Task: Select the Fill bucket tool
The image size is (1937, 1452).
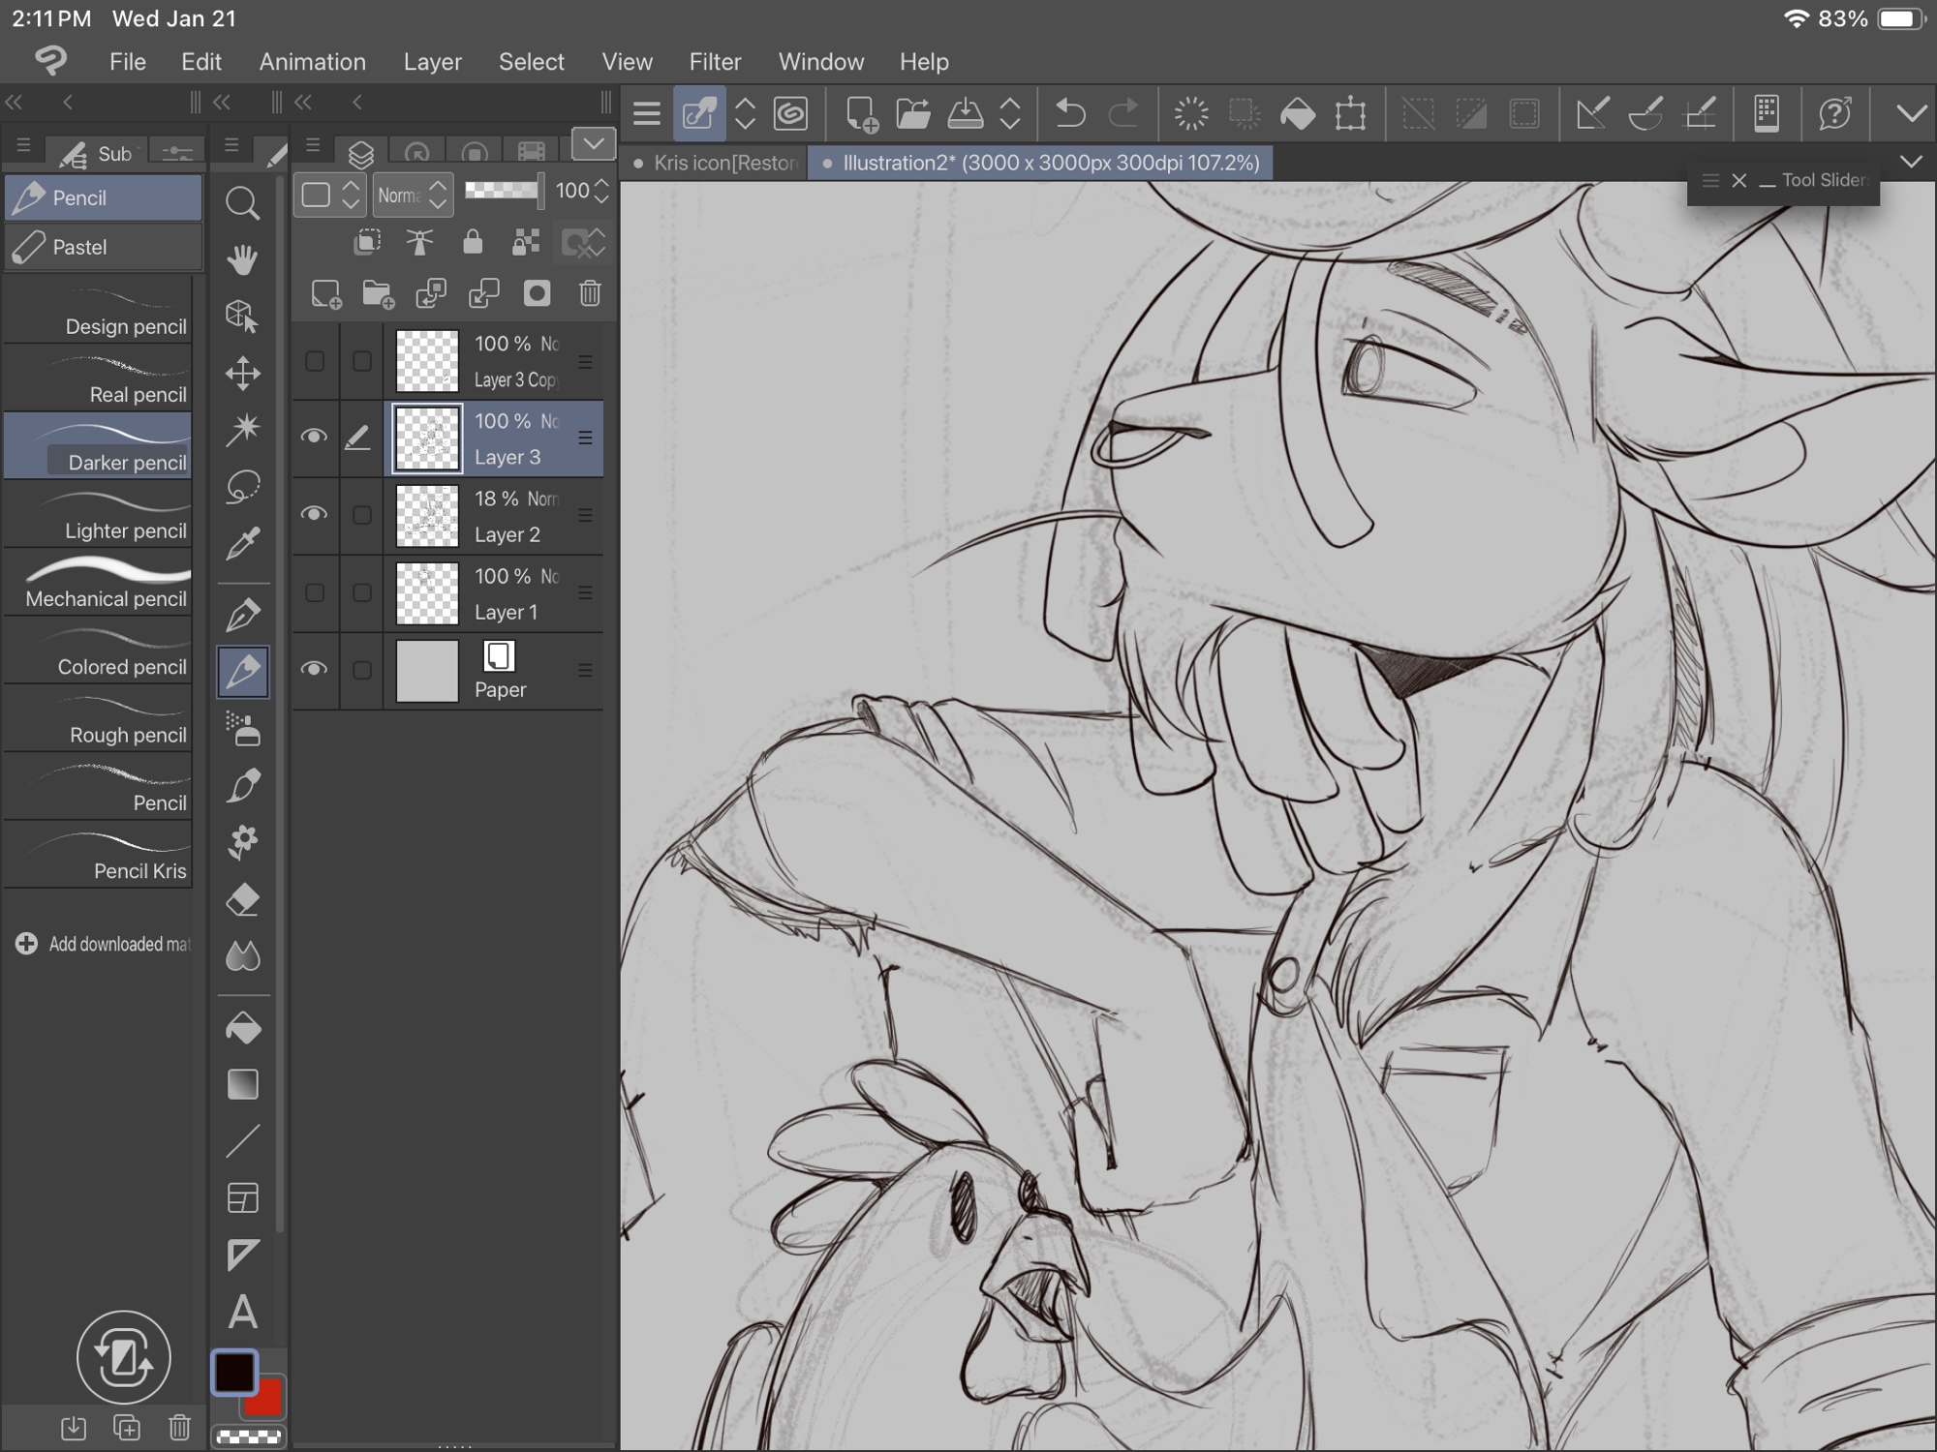Action: click(242, 1028)
